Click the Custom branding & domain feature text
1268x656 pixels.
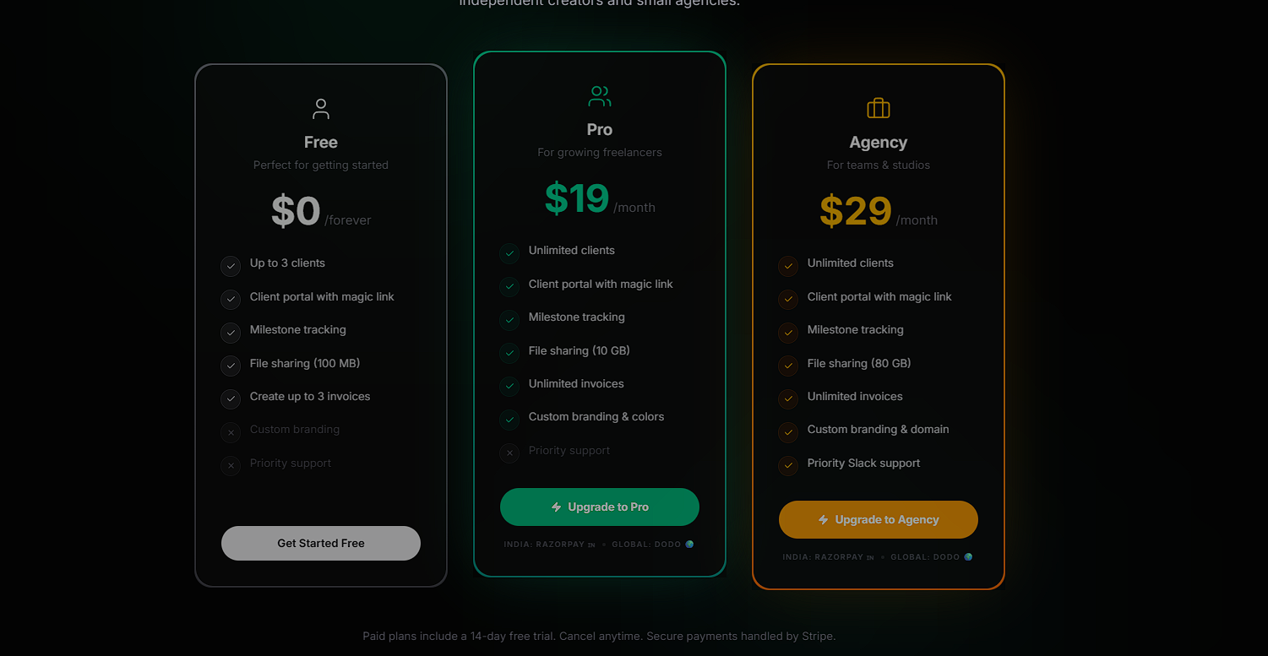tap(878, 430)
